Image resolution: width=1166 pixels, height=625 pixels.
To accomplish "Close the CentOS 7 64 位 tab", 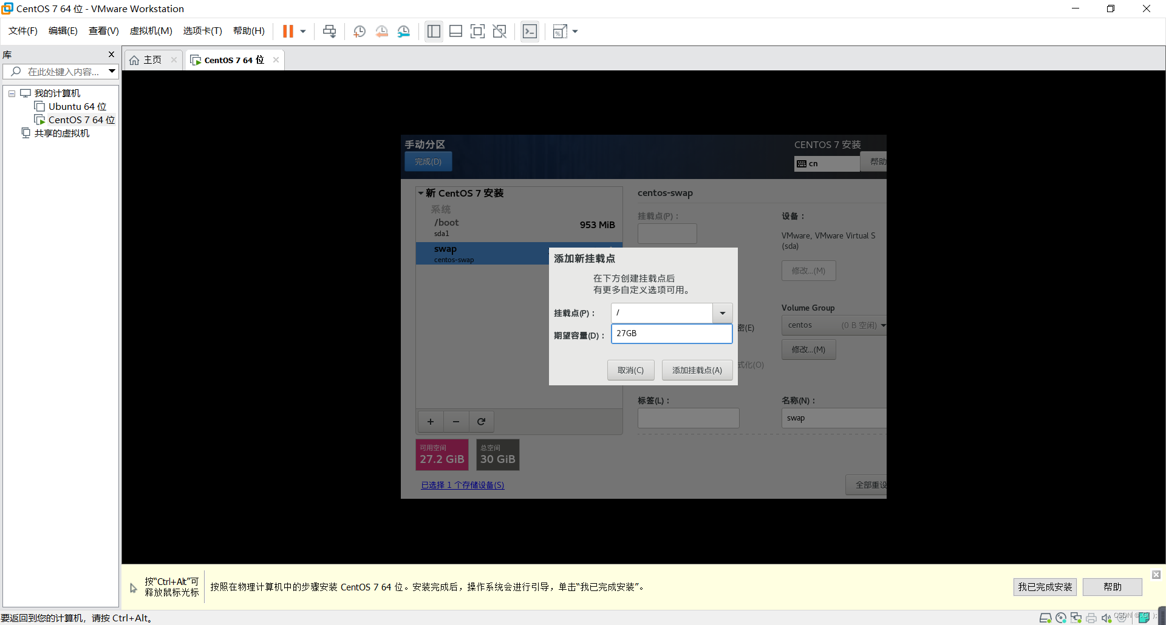I will point(276,60).
